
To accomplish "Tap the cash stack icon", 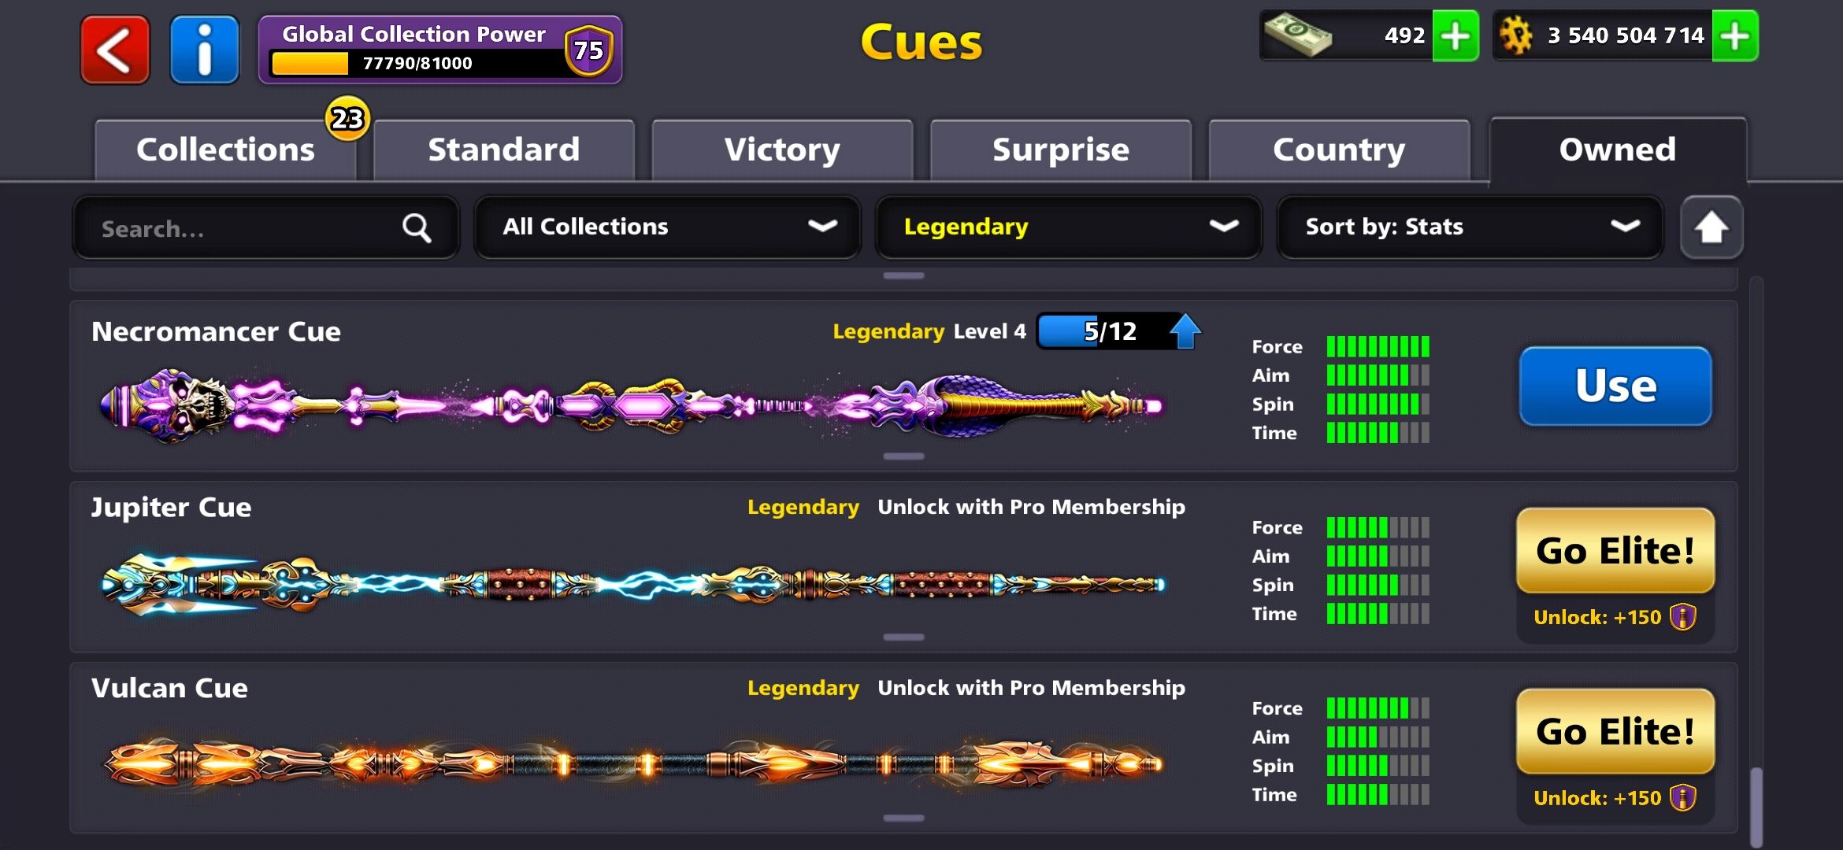I will [1298, 36].
